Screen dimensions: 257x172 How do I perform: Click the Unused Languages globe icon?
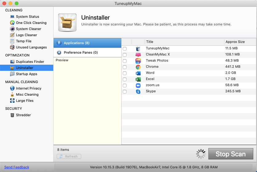[x=12, y=48]
